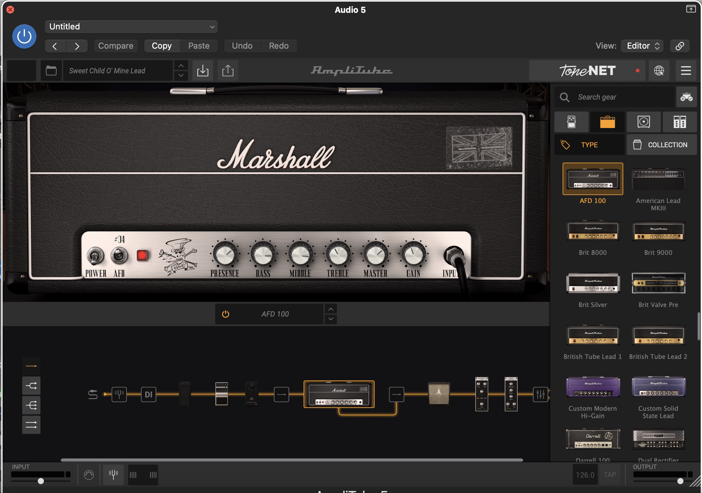Open the preset browser folder icon
Viewport: 702px width, 493px height.
tap(51, 70)
